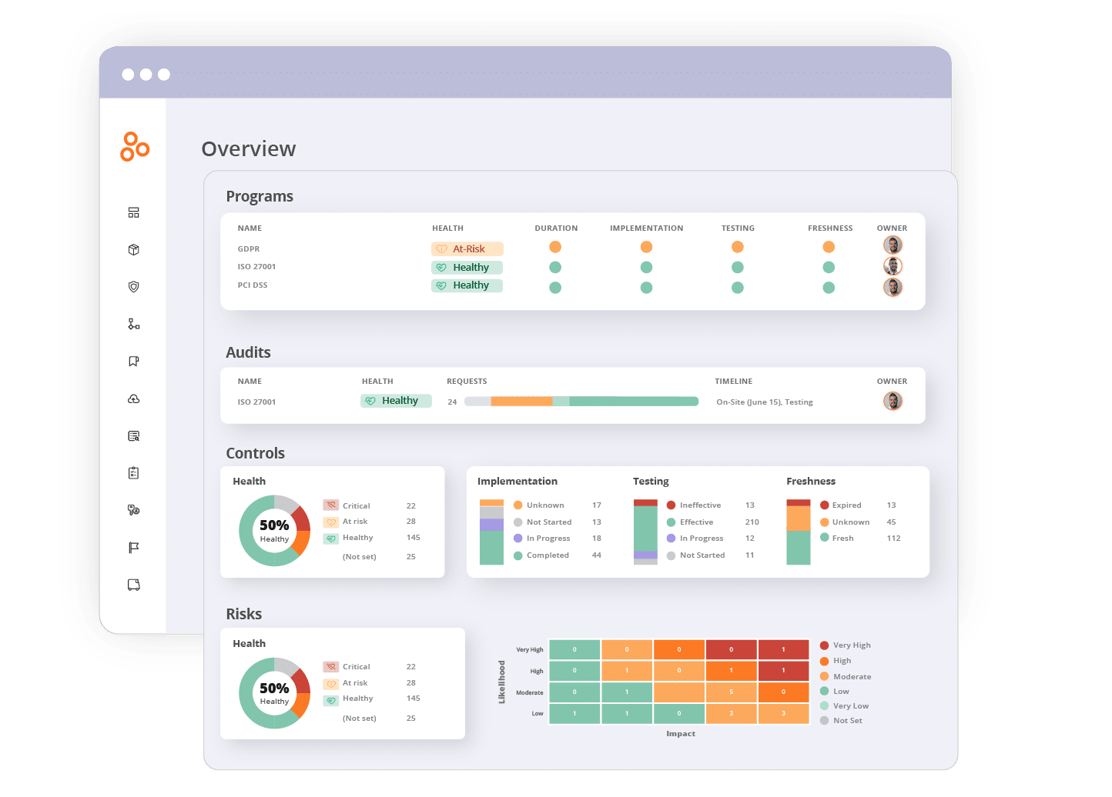The image size is (1112, 797).
Task: Click the PCI DSS Freshness green status dot
Action: click(x=829, y=288)
